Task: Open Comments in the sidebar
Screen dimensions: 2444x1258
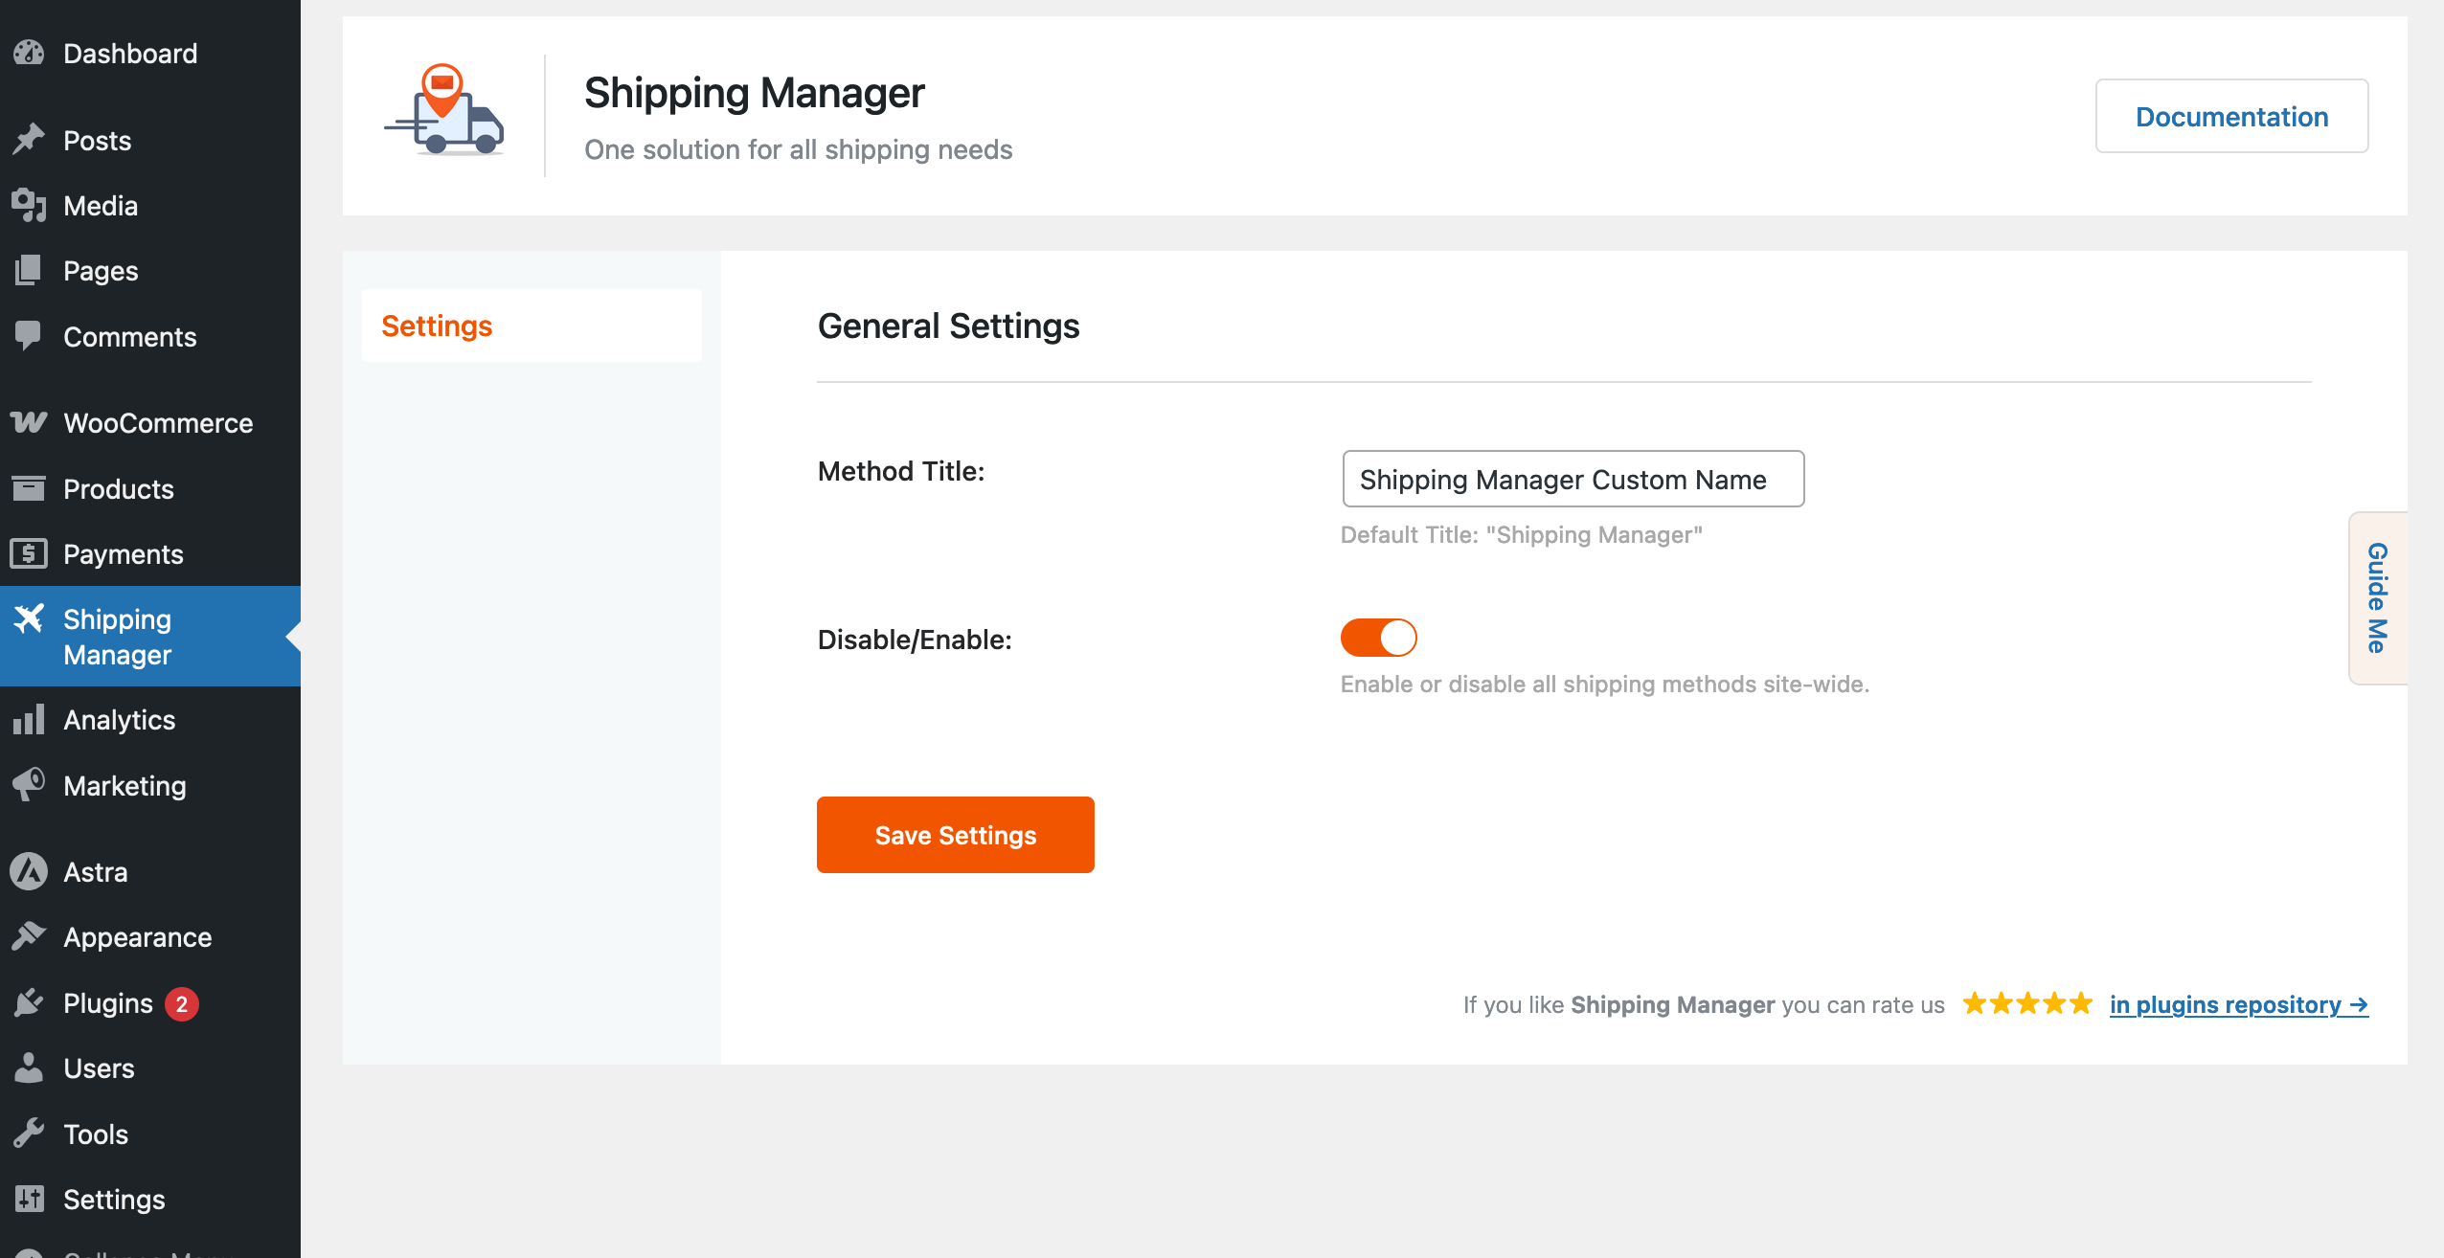Action: click(x=150, y=337)
